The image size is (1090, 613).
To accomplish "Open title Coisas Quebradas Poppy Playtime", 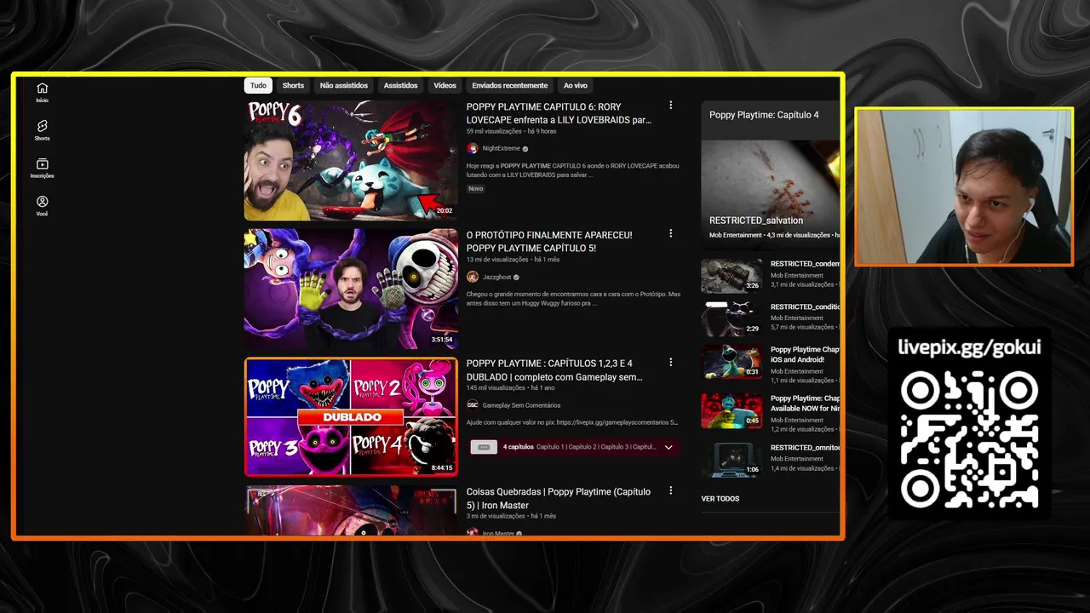I will point(559,498).
